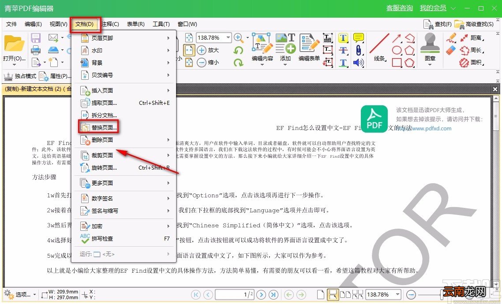Select the paperclip attachment tool
Viewport: 502px width, 304px height.
(359, 50)
